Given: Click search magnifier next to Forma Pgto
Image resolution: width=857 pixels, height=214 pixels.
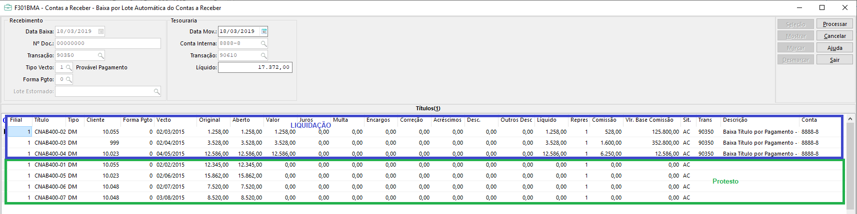Looking at the screenshot, I should pyautogui.click(x=69, y=79).
